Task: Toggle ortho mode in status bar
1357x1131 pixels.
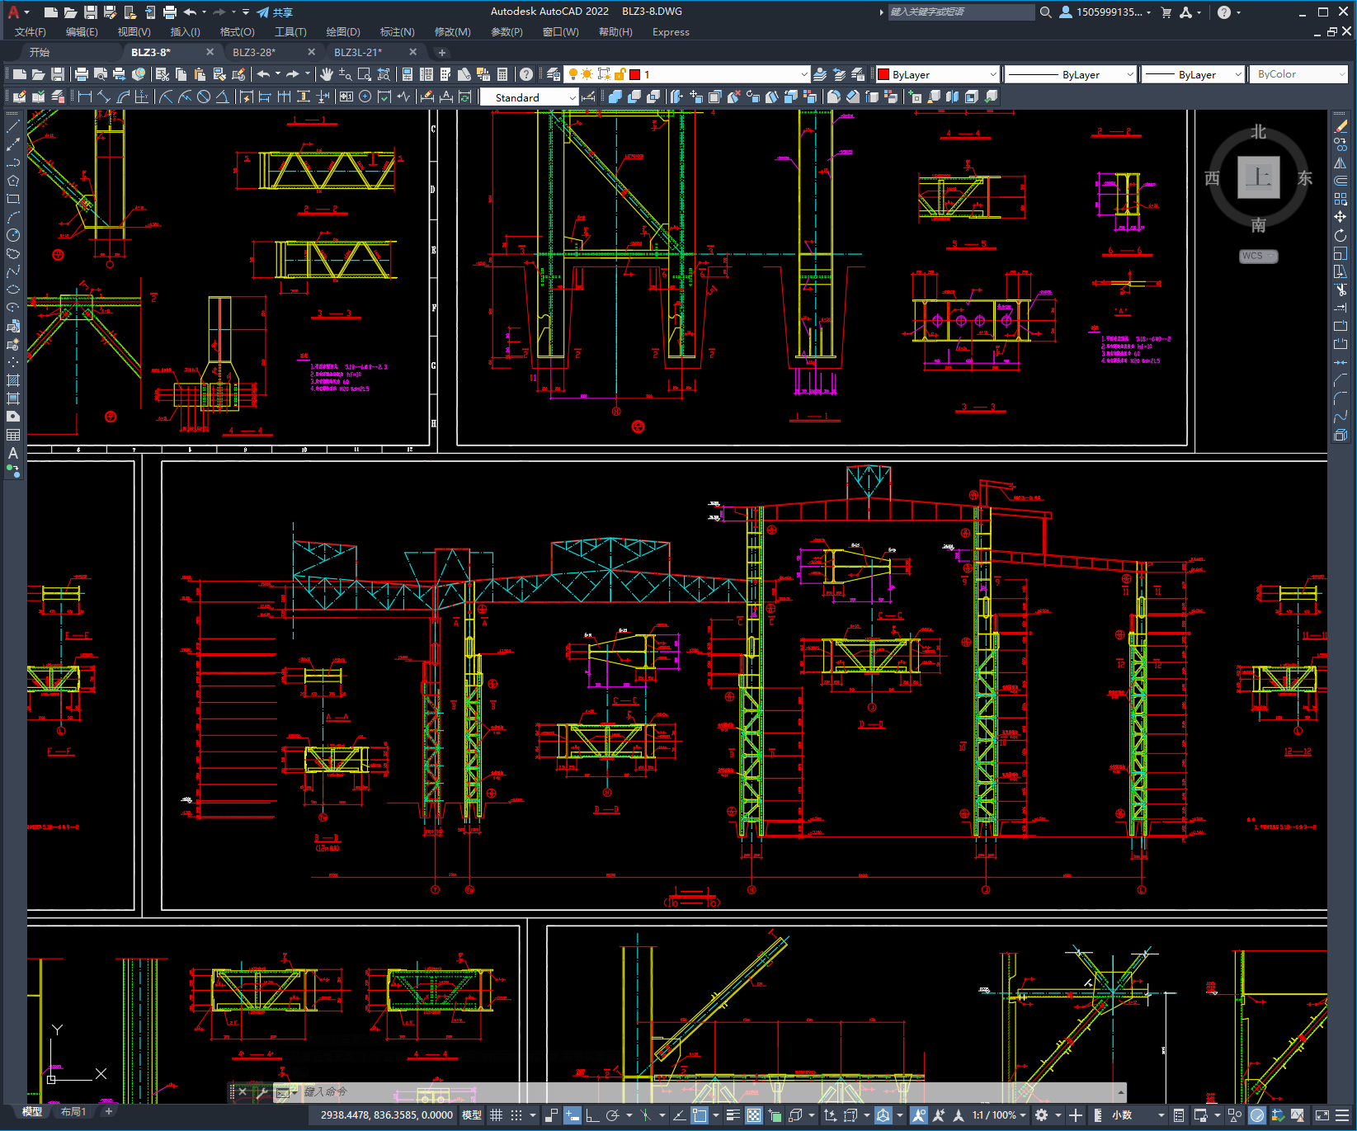Action: pos(592,1115)
